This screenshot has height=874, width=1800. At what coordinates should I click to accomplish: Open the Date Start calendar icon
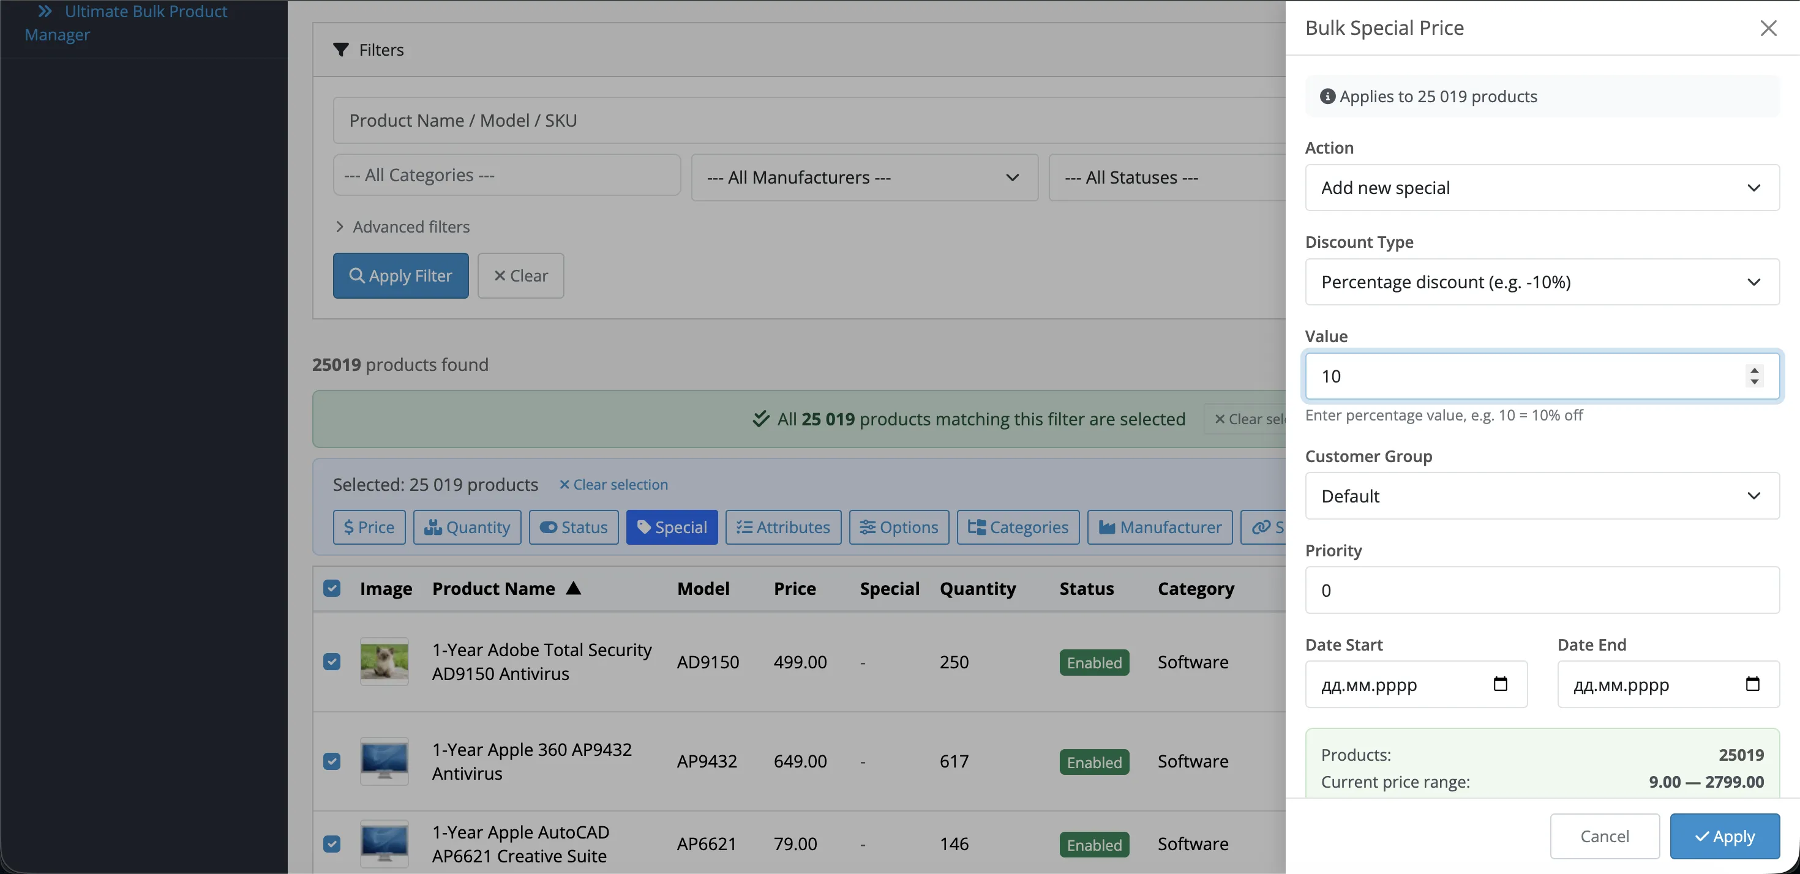pyautogui.click(x=1500, y=683)
